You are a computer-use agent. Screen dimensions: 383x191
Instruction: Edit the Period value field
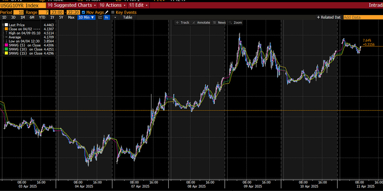[x=19, y=12]
